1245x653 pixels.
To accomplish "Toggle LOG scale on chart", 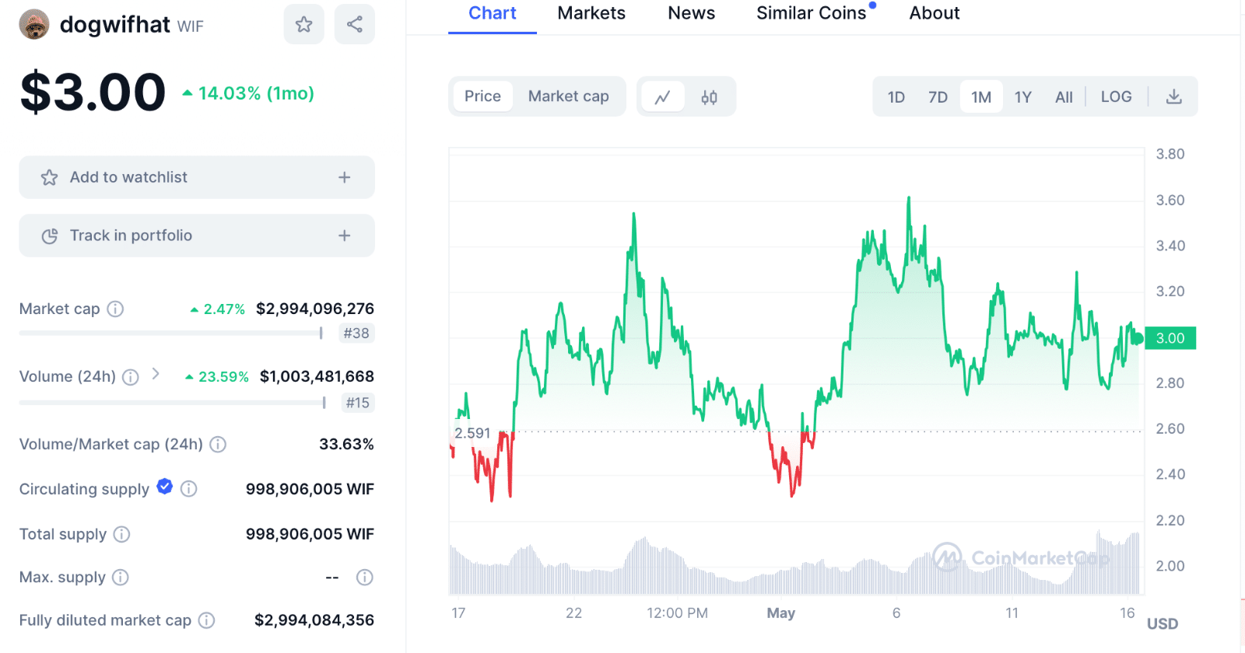I will pyautogui.click(x=1116, y=97).
